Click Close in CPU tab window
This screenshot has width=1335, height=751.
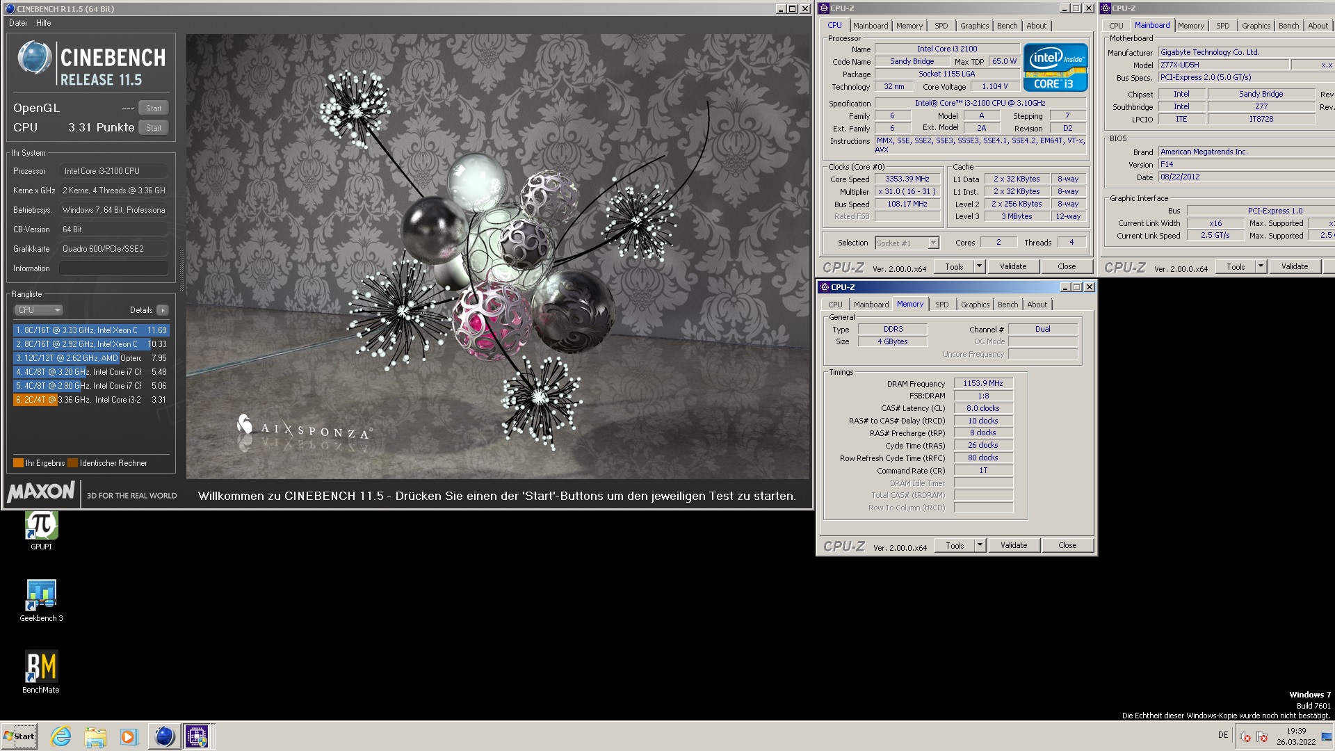click(1067, 266)
